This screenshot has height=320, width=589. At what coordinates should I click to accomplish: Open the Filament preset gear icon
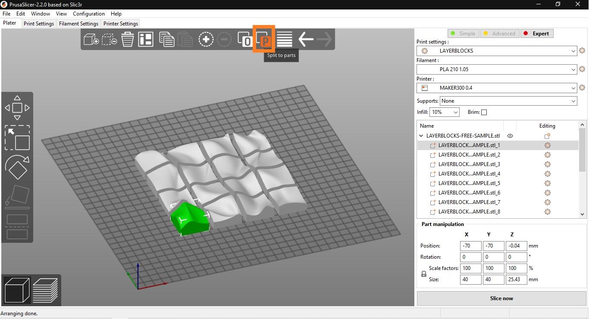tap(582, 69)
